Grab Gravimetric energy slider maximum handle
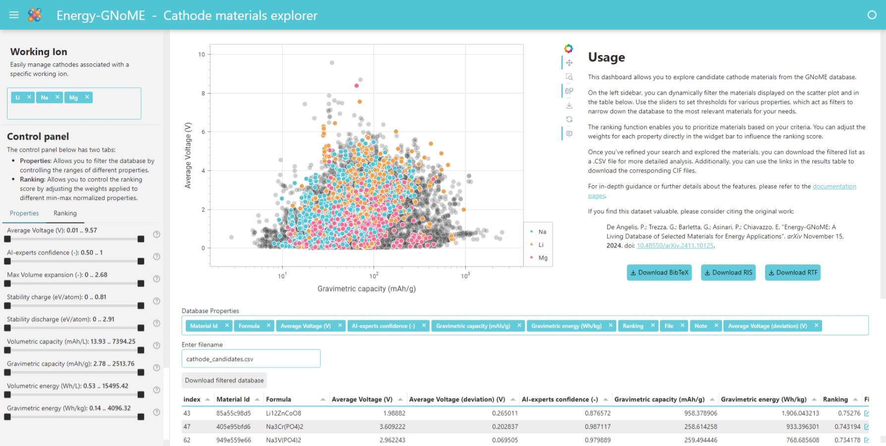 (141, 417)
